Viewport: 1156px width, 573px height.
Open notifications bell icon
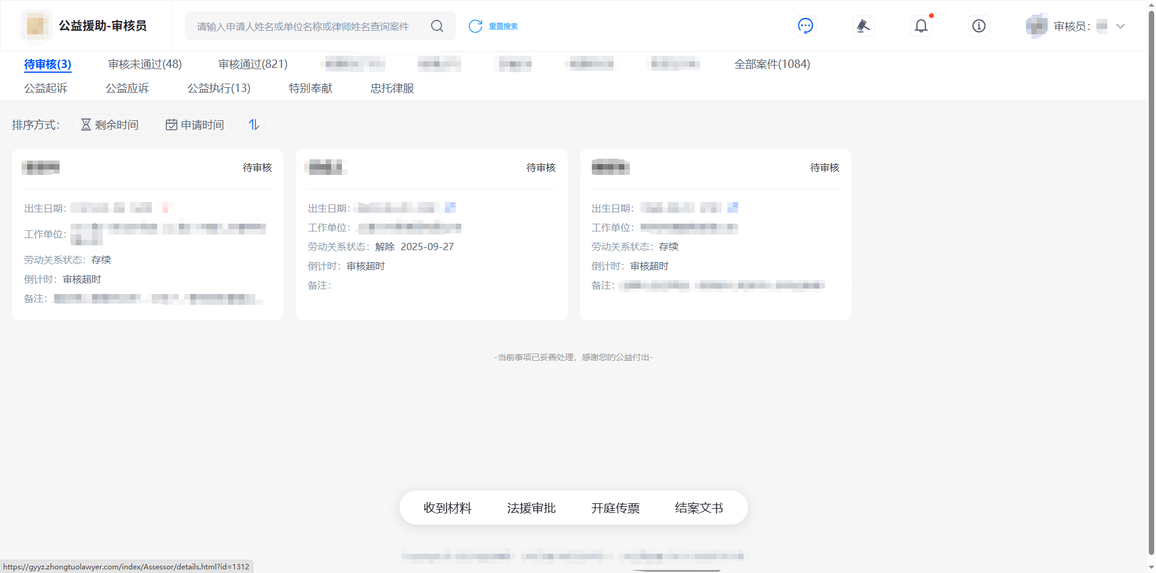coord(921,26)
